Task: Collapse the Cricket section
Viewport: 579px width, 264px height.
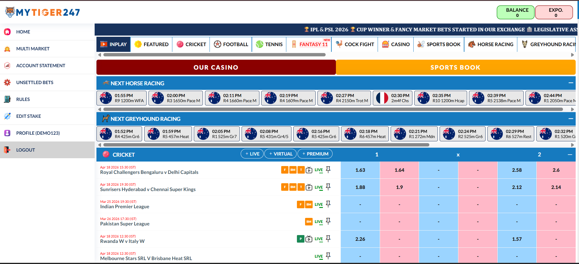Action: click(x=570, y=155)
